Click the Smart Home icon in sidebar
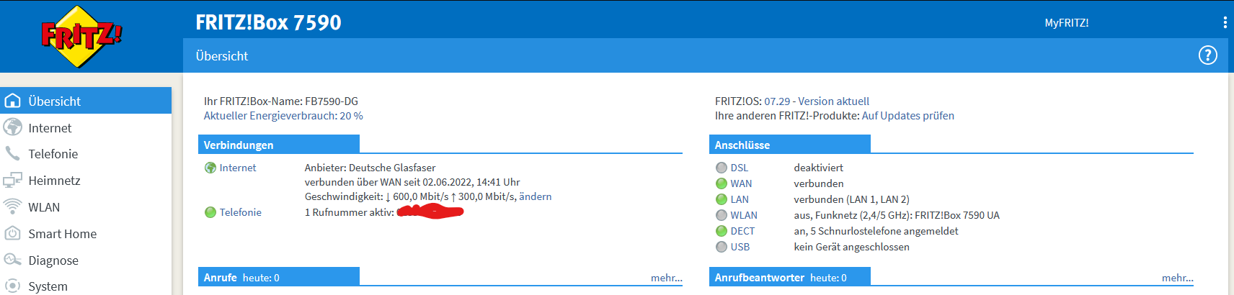The image size is (1234, 295). 13,233
